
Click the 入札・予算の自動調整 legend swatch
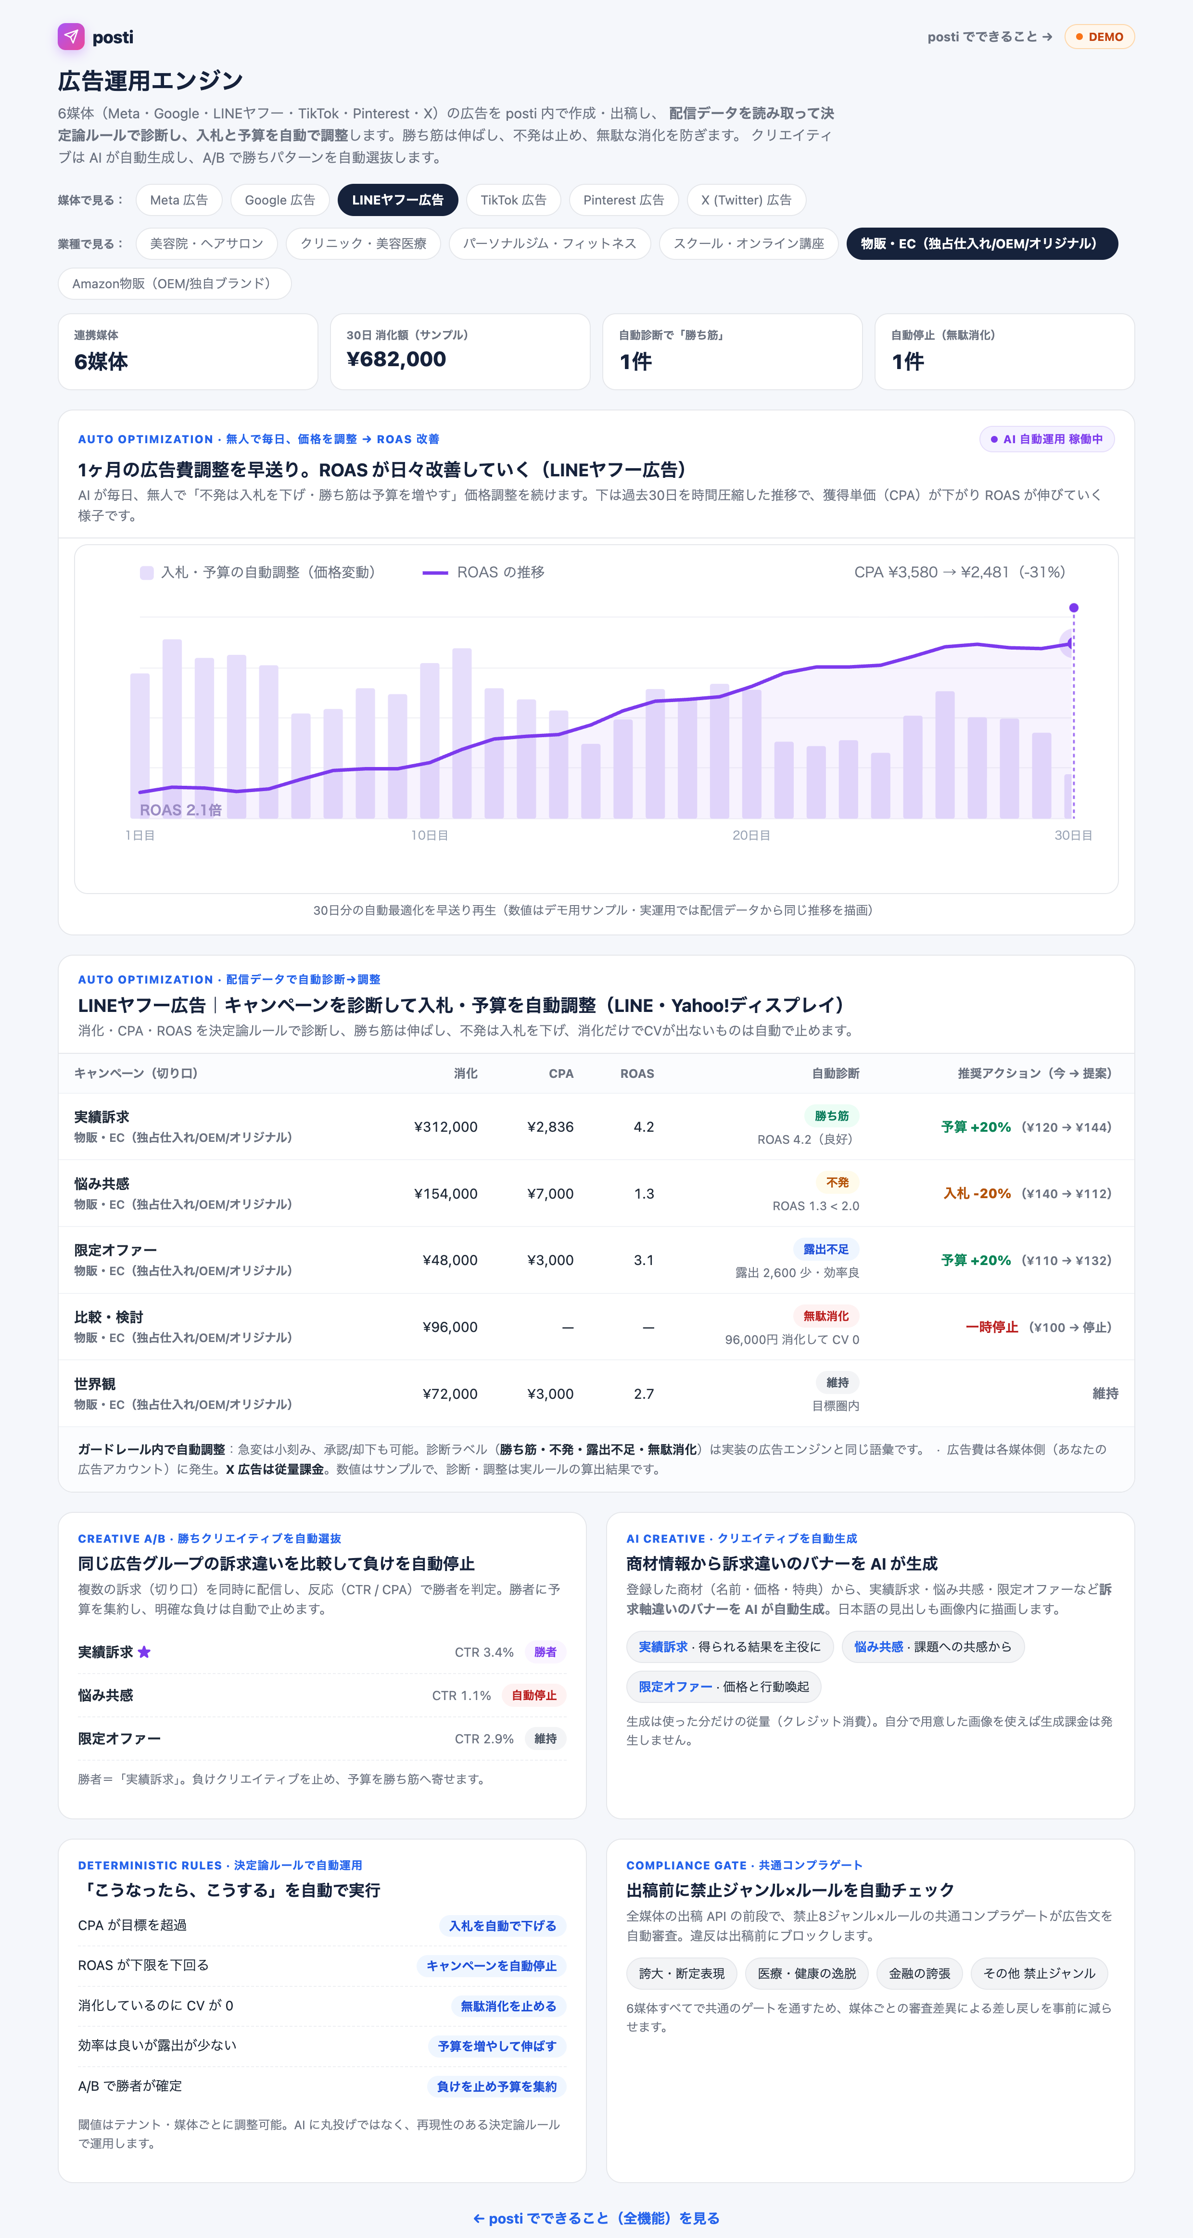tap(147, 573)
